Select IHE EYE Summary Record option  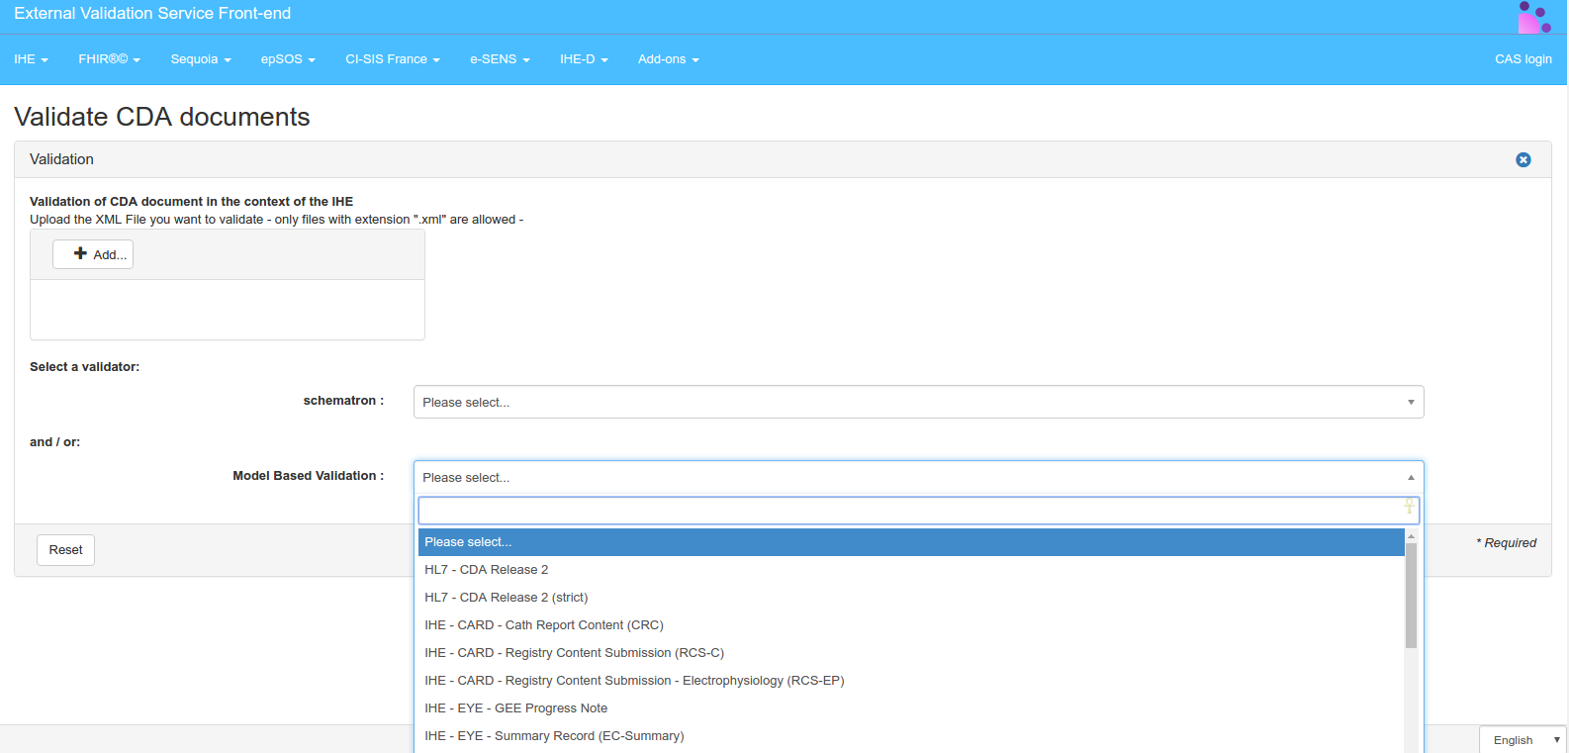coord(554,736)
